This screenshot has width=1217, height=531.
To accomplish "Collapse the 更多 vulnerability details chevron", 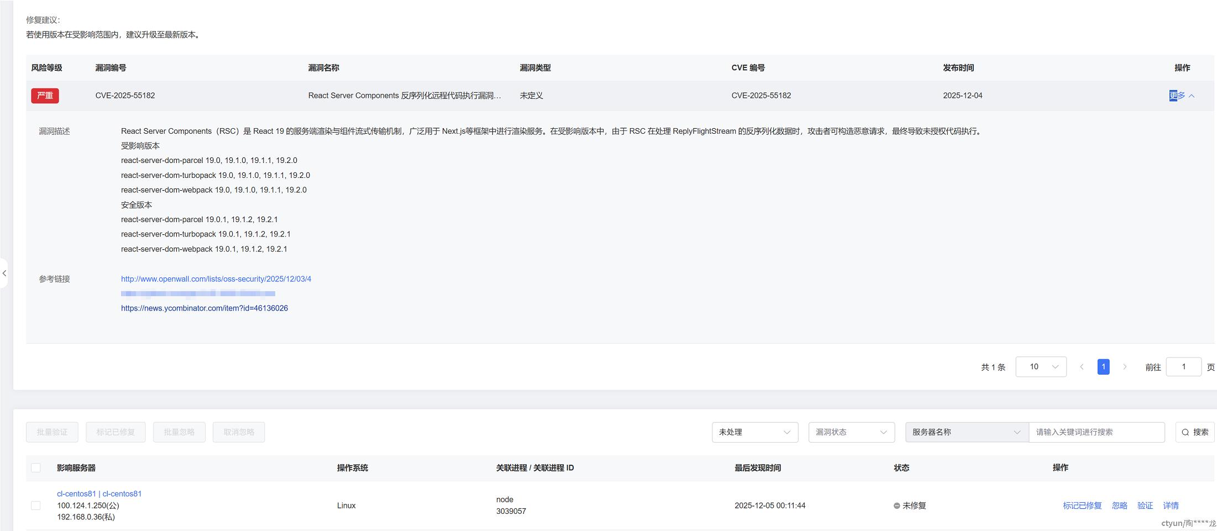I will pyautogui.click(x=1193, y=95).
